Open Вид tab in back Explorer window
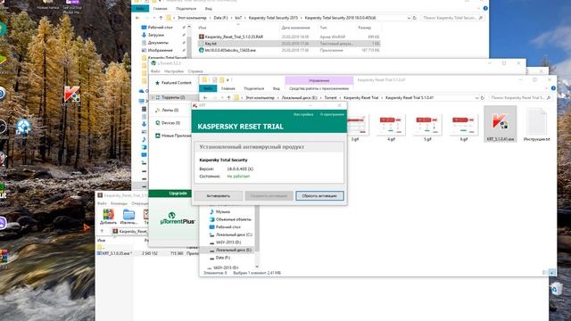571x321 pixels. (208, 8)
